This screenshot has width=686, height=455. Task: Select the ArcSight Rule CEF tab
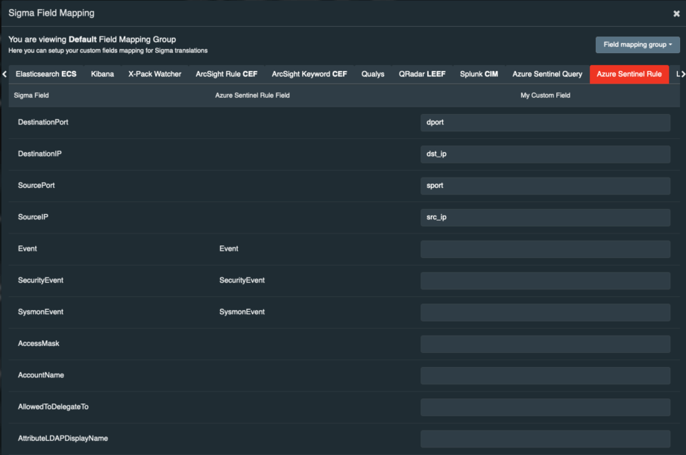coord(227,74)
